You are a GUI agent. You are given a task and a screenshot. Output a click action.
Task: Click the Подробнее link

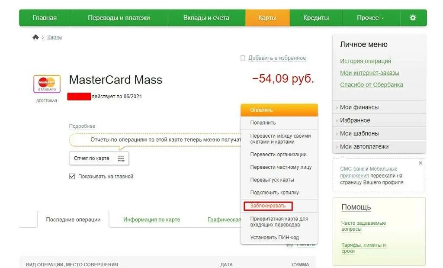pos(82,126)
